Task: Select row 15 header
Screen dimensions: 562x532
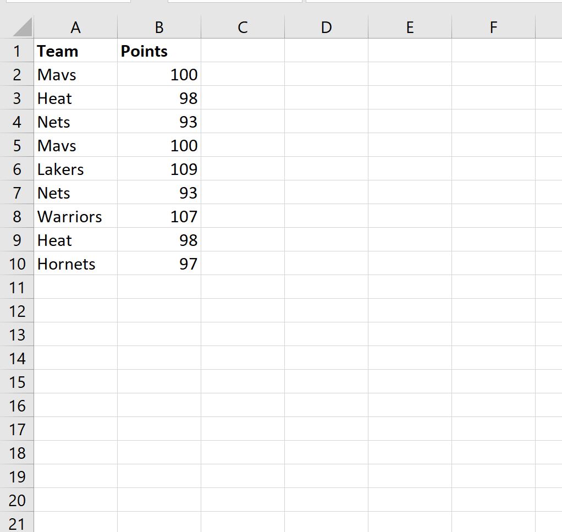Action: tap(16, 382)
